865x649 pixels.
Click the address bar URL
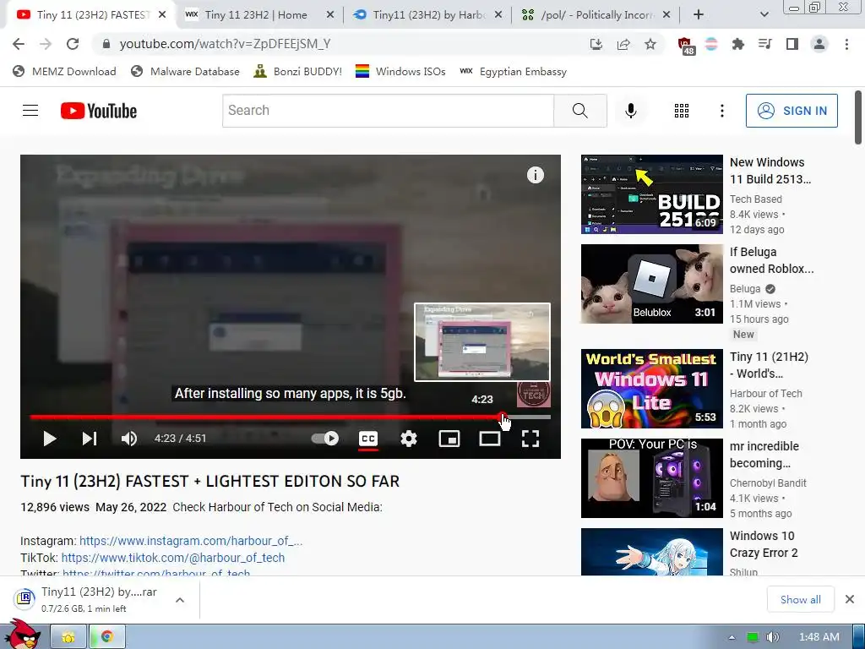pos(225,44)
